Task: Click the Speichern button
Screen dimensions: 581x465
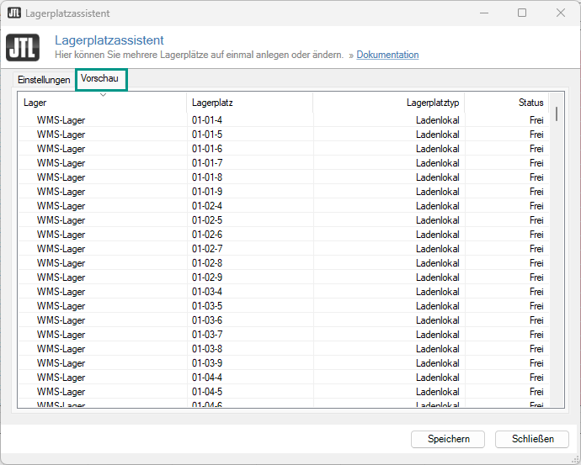Action: pyautogui.click(x=447, y=439)
